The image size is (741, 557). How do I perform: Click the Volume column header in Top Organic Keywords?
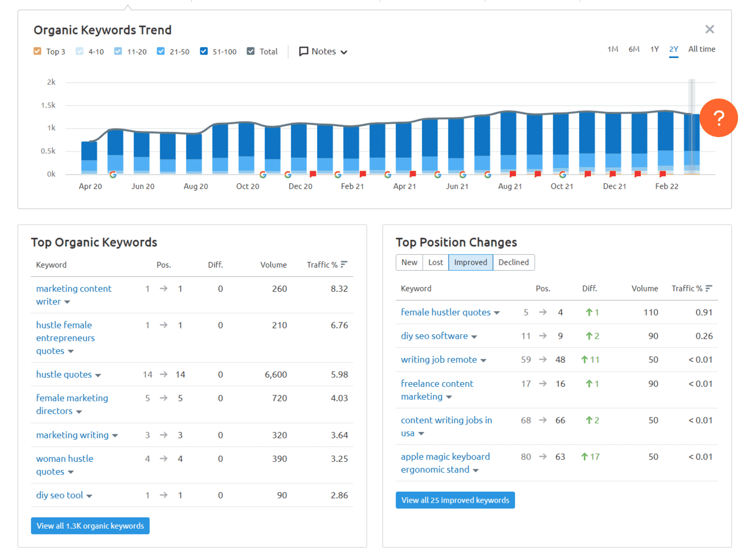pos(273,265)
